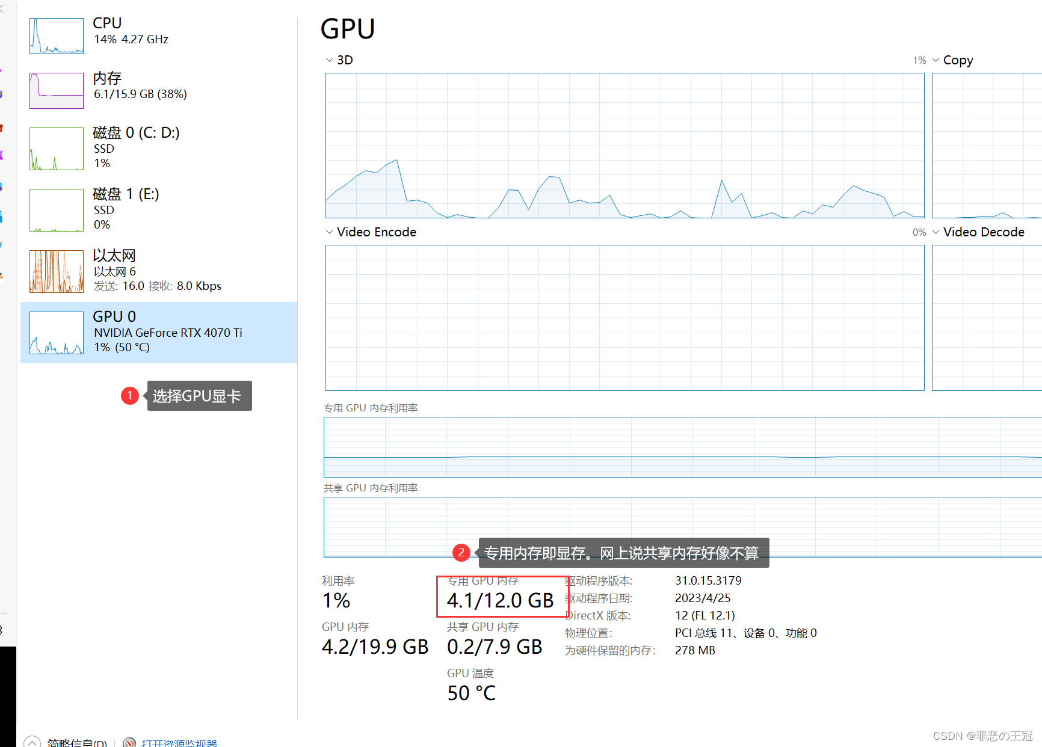
Task: Select the 以太网 network entry
Action: coord(159,271)
